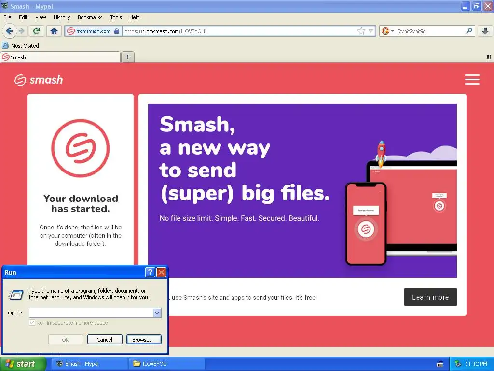Expand the URL history dropdown arrow
The width and height of the screenshot is (494, 371).
coord(371,31)
